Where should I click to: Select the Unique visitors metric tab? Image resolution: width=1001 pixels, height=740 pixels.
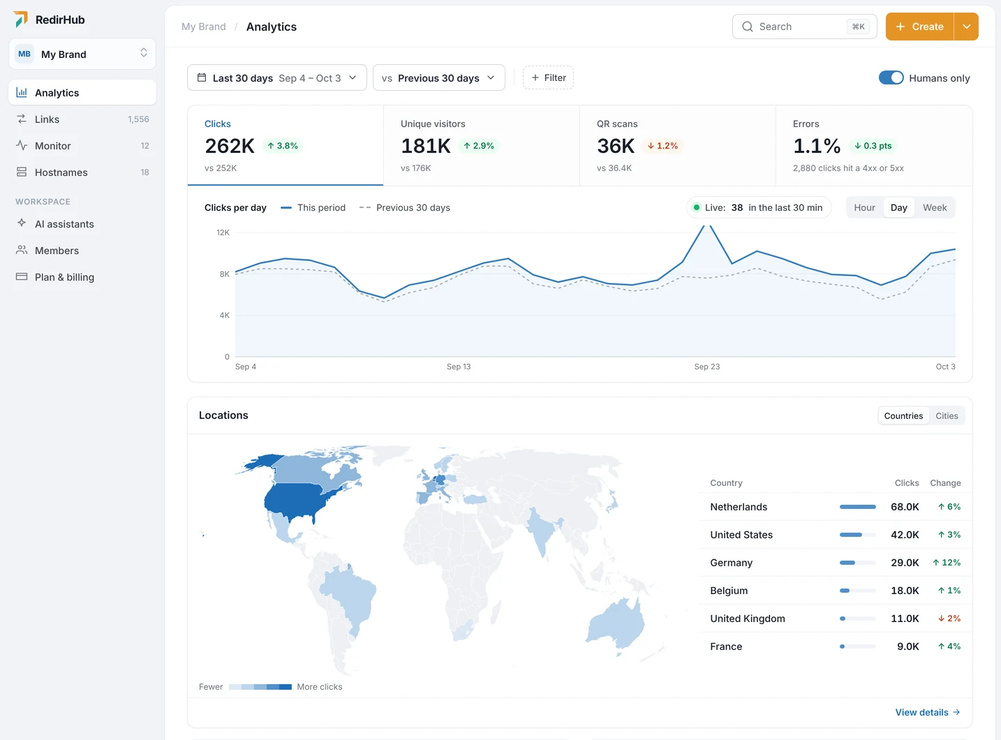point(482,145)
